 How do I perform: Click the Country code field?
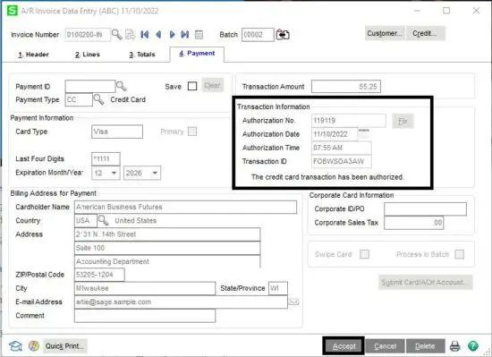click(86, 220)
